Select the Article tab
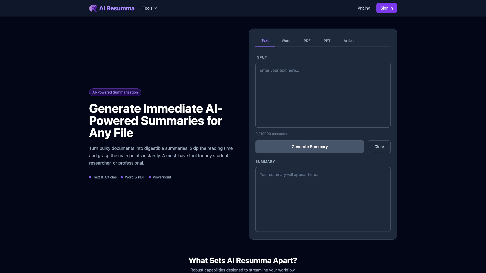 pyautogui.click(x=349, y=41)
